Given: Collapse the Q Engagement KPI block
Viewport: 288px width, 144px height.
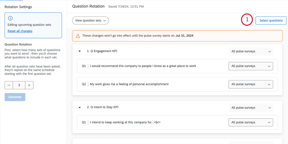Looking at the screenshot, I should [x=80, y=52].
